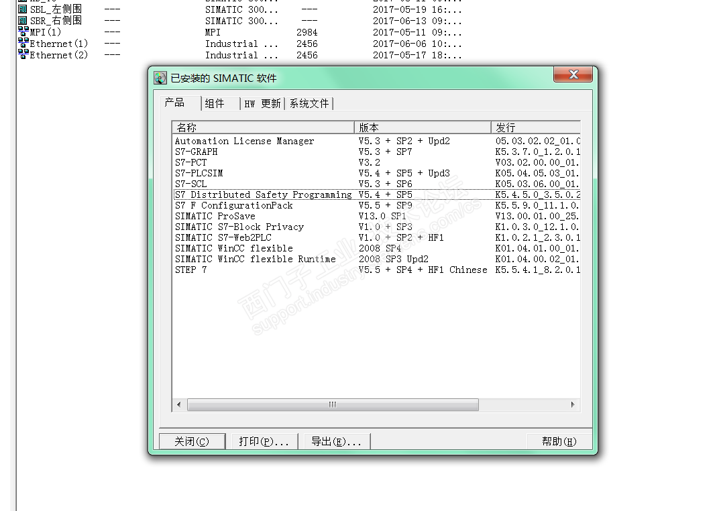
Task: Click the SBR_右侧围 station icon
Action: [23, 21]
